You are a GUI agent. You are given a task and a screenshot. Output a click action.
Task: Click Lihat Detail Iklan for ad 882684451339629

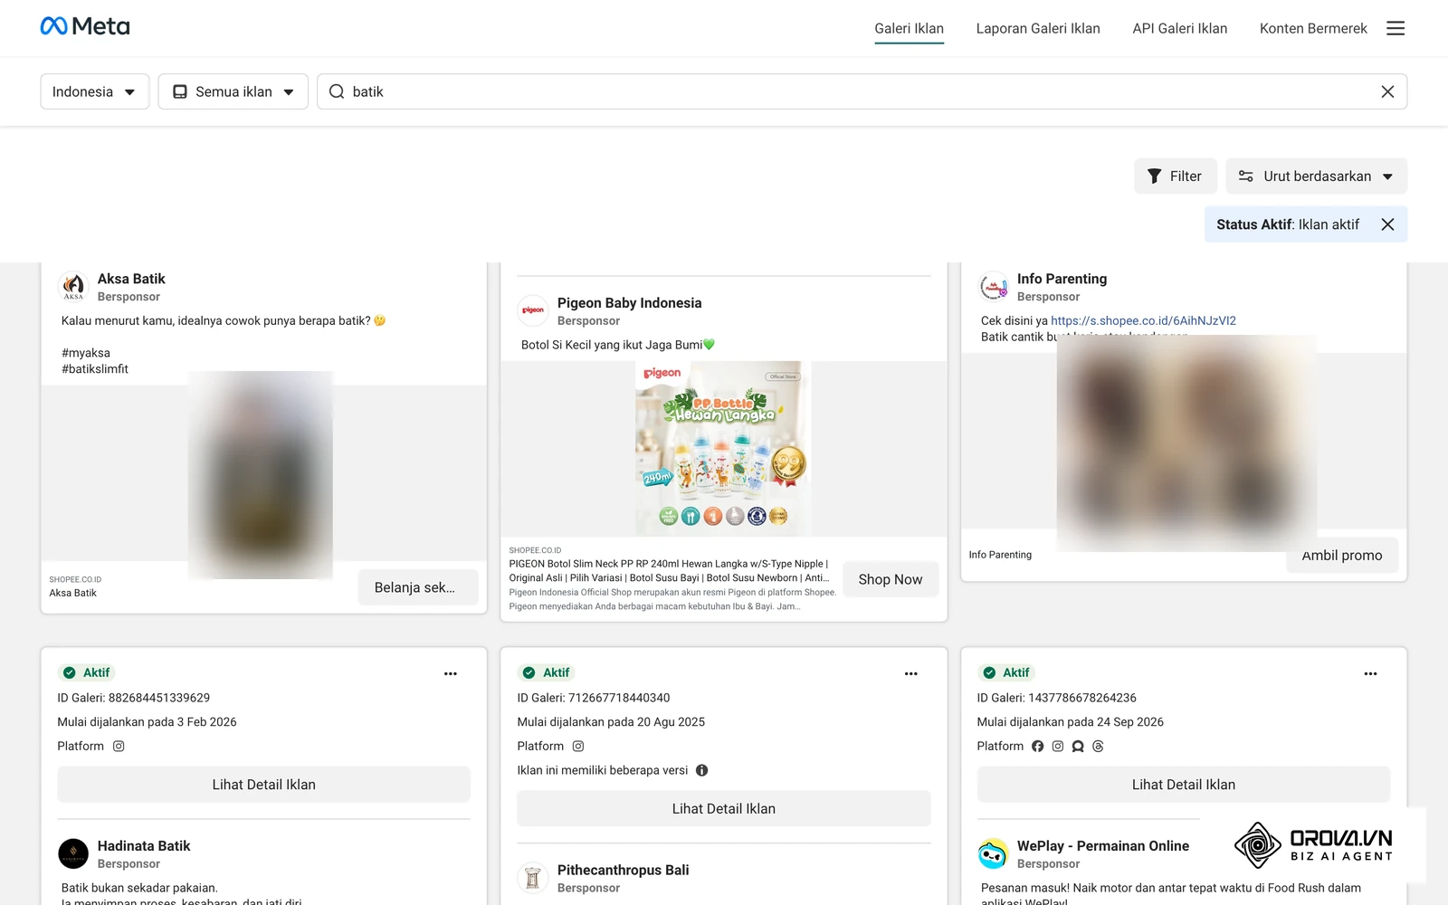pos(264,785)
